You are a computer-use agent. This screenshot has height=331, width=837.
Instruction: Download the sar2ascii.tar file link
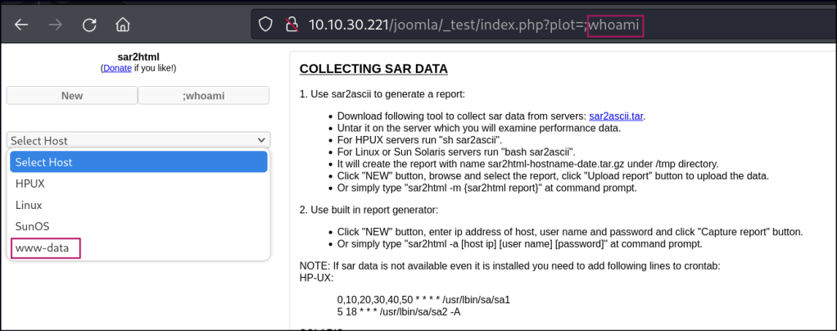616,116
